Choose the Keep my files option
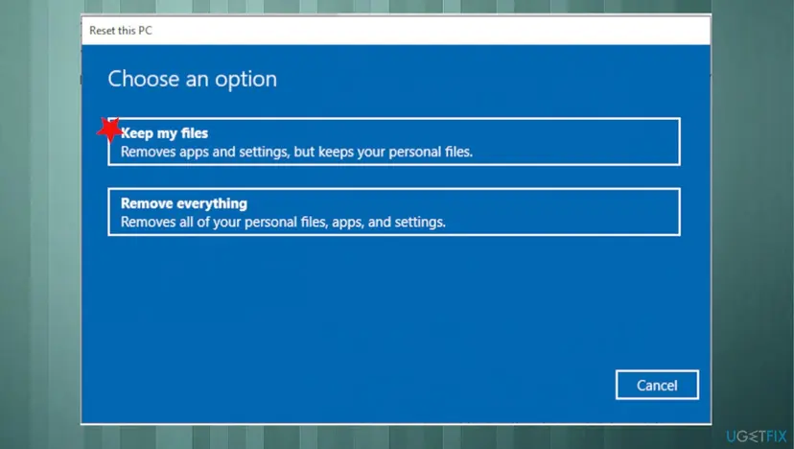The height and width of the screenshot is (449, 794). [x=393, y=142]
